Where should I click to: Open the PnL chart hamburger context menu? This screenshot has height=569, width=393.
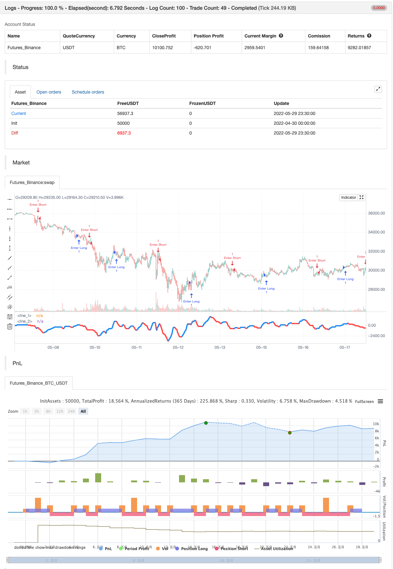click(380, 401)
